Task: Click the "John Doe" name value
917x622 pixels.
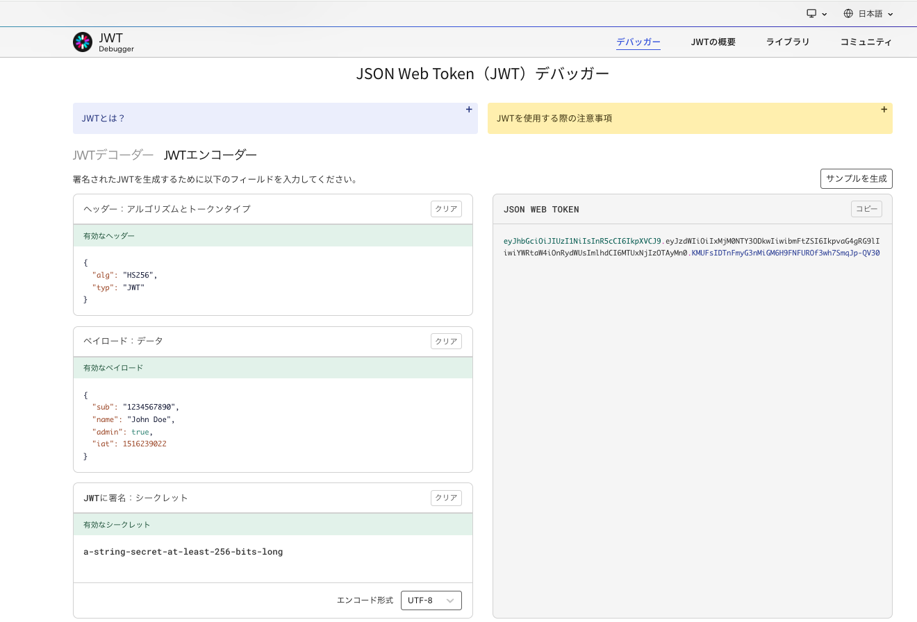Action: point(151,419)
